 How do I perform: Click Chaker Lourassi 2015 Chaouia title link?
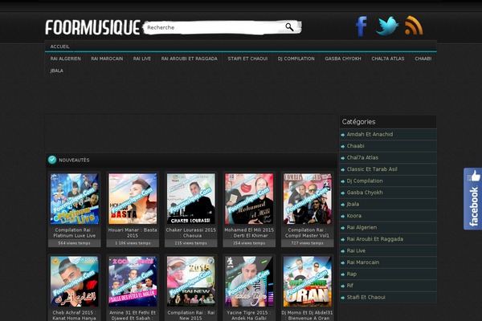point(190,233)
